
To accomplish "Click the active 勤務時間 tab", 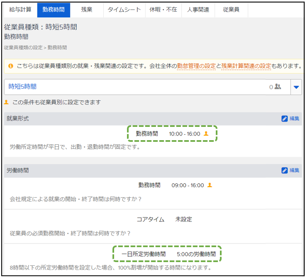I will tap(54, 10).
